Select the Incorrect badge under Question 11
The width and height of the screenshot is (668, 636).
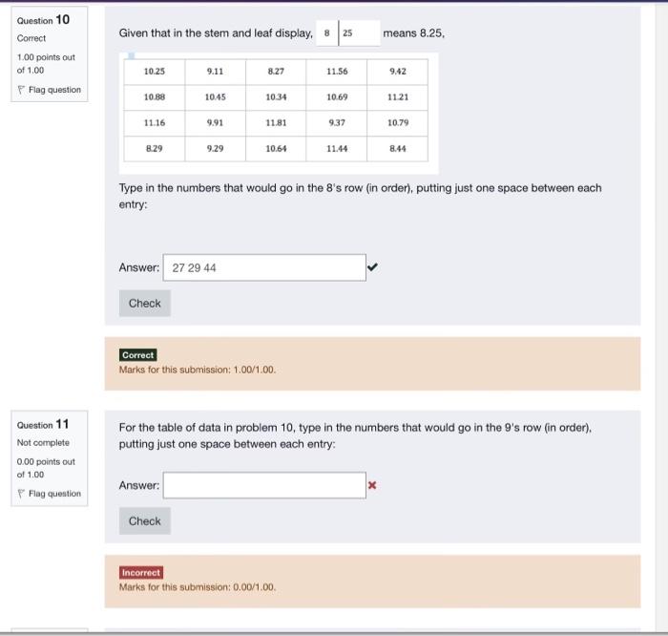141,572
